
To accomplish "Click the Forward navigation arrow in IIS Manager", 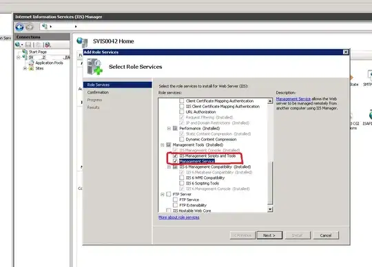I will tap(30, 27).
